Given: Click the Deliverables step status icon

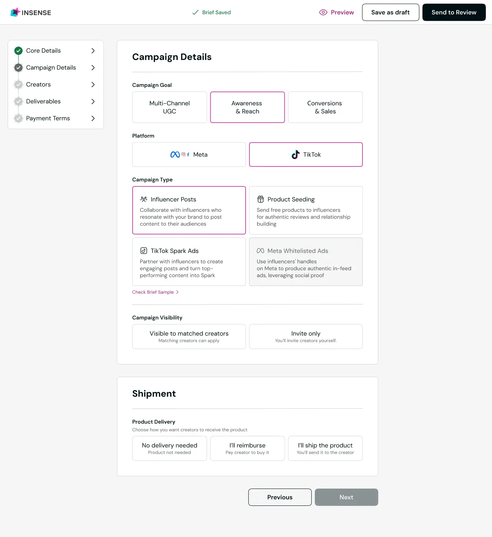Looking at the screenshot, I should pyautogui.click(x=18, y=101).
